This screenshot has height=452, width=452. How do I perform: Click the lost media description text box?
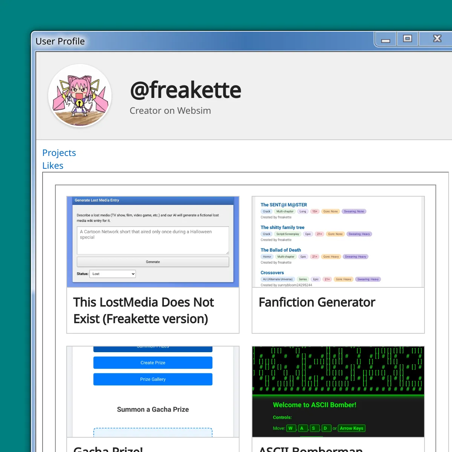coord(153,240)
